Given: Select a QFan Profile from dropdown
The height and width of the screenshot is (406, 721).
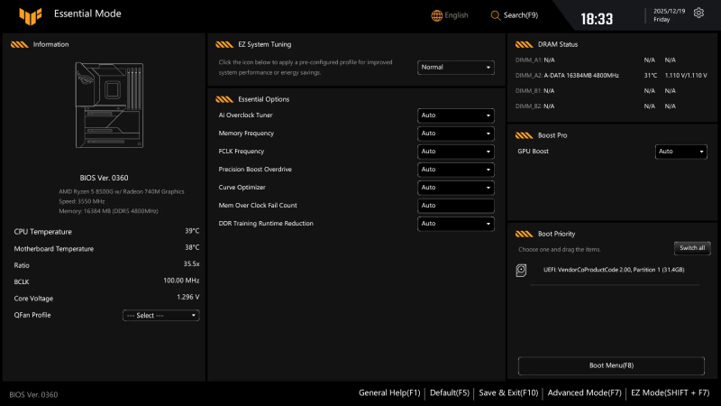Looking at the screenshot, I should coord(161,316).
